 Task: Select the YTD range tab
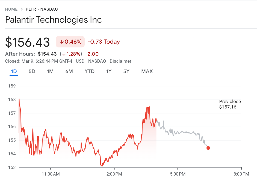click(90, 71)
